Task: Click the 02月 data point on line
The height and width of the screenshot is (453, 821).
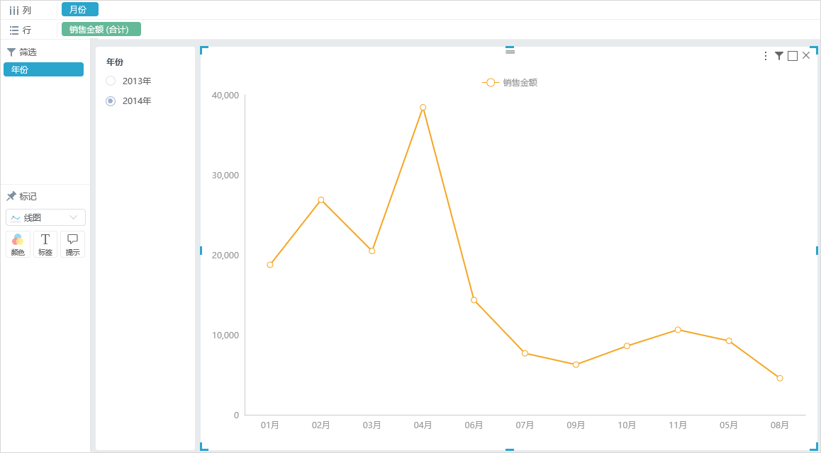Action: pyautogui.click(x=321, y=200)
